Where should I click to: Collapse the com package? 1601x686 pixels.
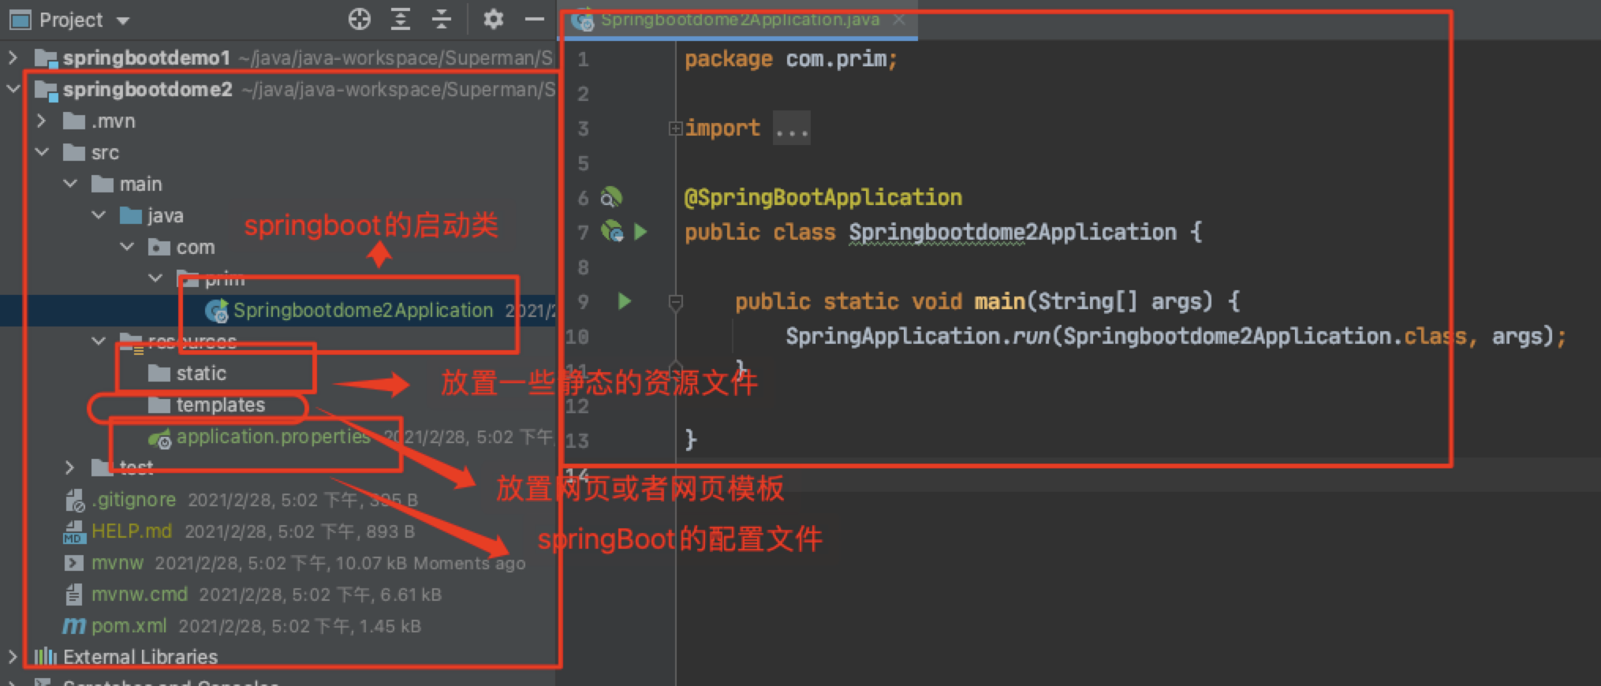tap(127, 247)
